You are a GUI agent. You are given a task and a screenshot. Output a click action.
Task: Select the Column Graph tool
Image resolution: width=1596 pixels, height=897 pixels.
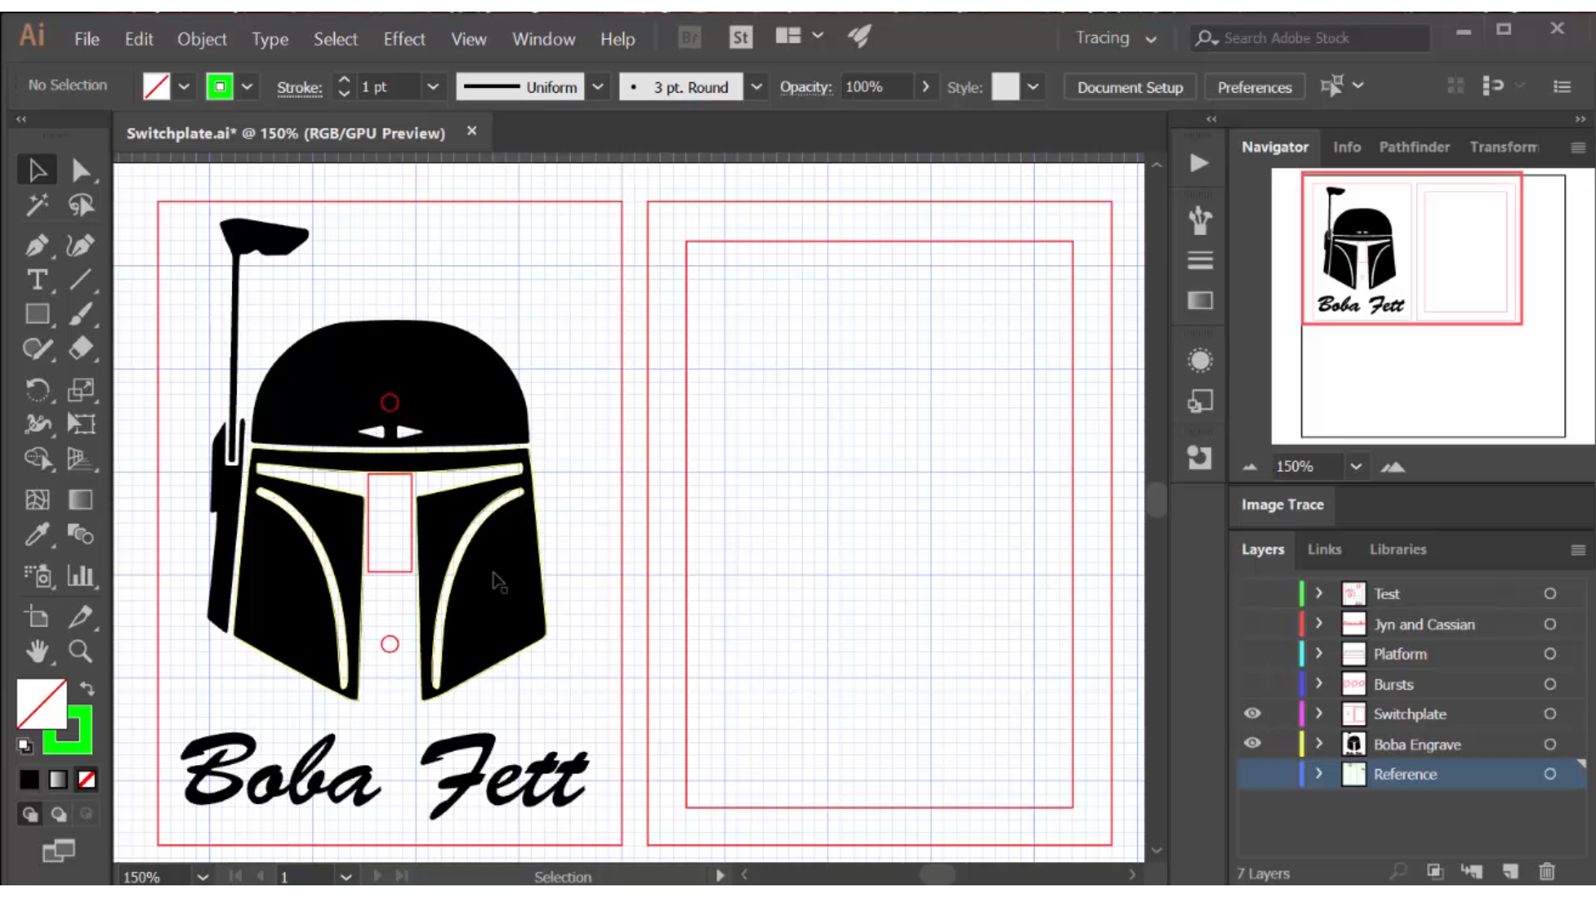click(81, 575)
